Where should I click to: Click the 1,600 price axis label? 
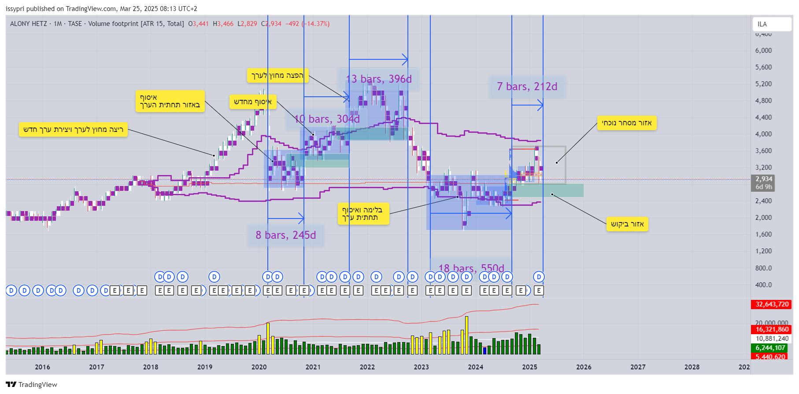coord(764,234)
